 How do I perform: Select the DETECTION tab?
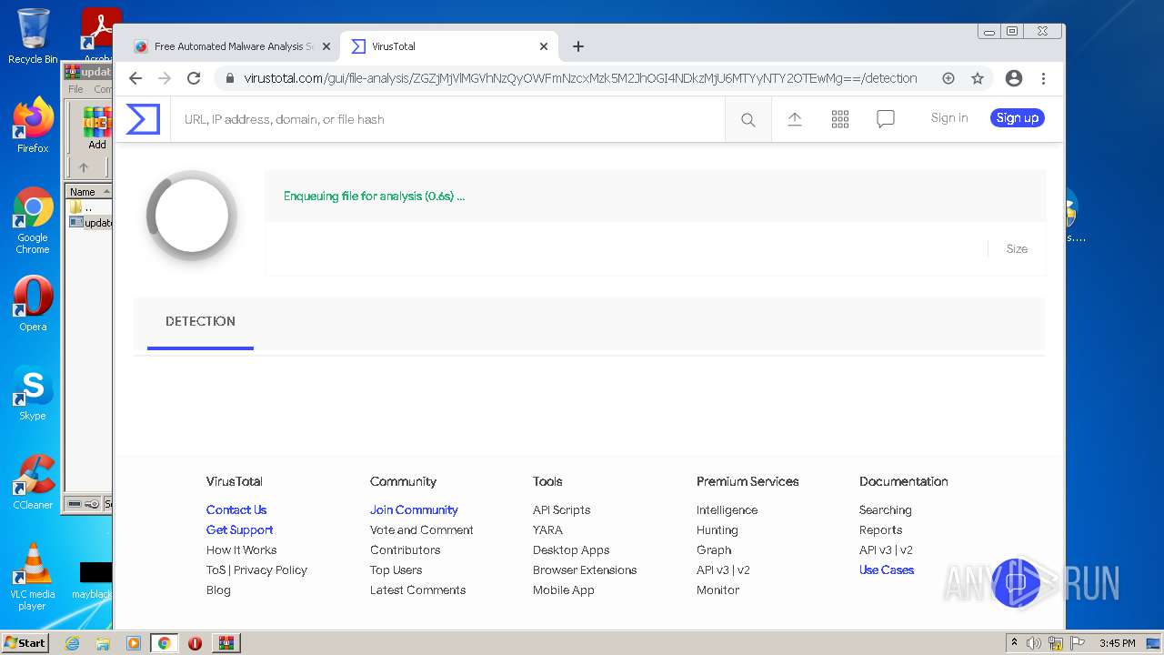[200, 322]
